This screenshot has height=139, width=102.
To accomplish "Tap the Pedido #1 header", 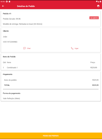I will (x=7, y=14).
